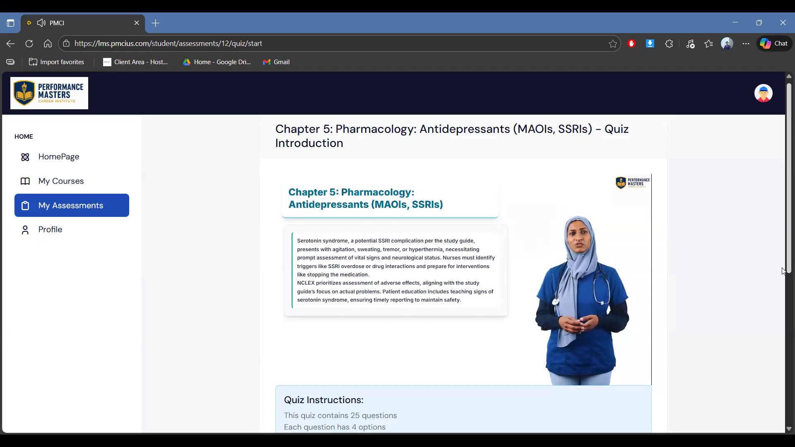Click the page vertical scrollbar thumb
The image size is (795, 447).
coord(789,178)
